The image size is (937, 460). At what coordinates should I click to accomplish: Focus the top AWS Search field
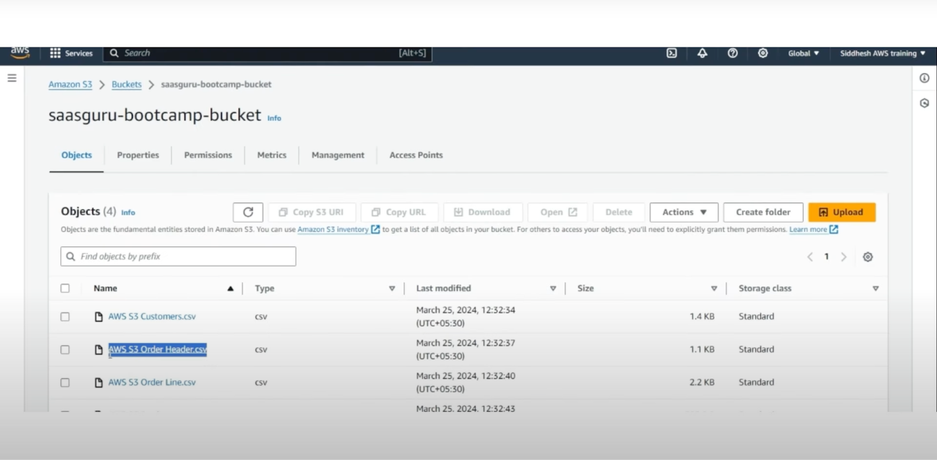(x=268, y=53)
